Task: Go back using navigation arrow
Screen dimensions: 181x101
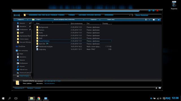Action: [x=15, y=15]
